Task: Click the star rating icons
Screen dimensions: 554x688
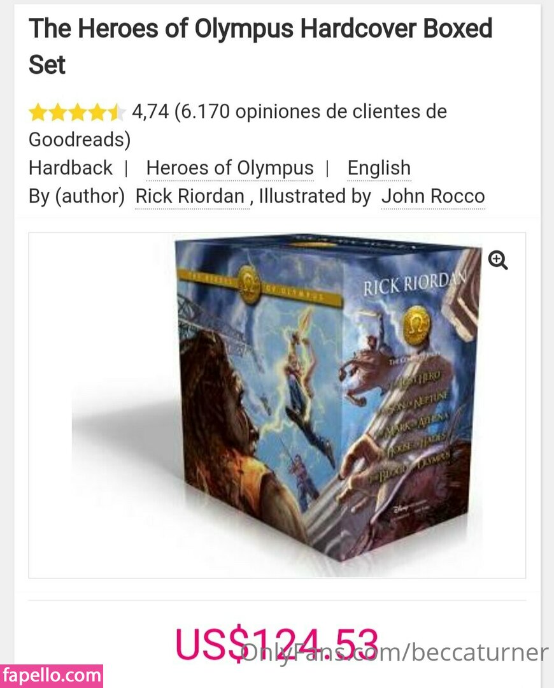Action: (77, 112)
